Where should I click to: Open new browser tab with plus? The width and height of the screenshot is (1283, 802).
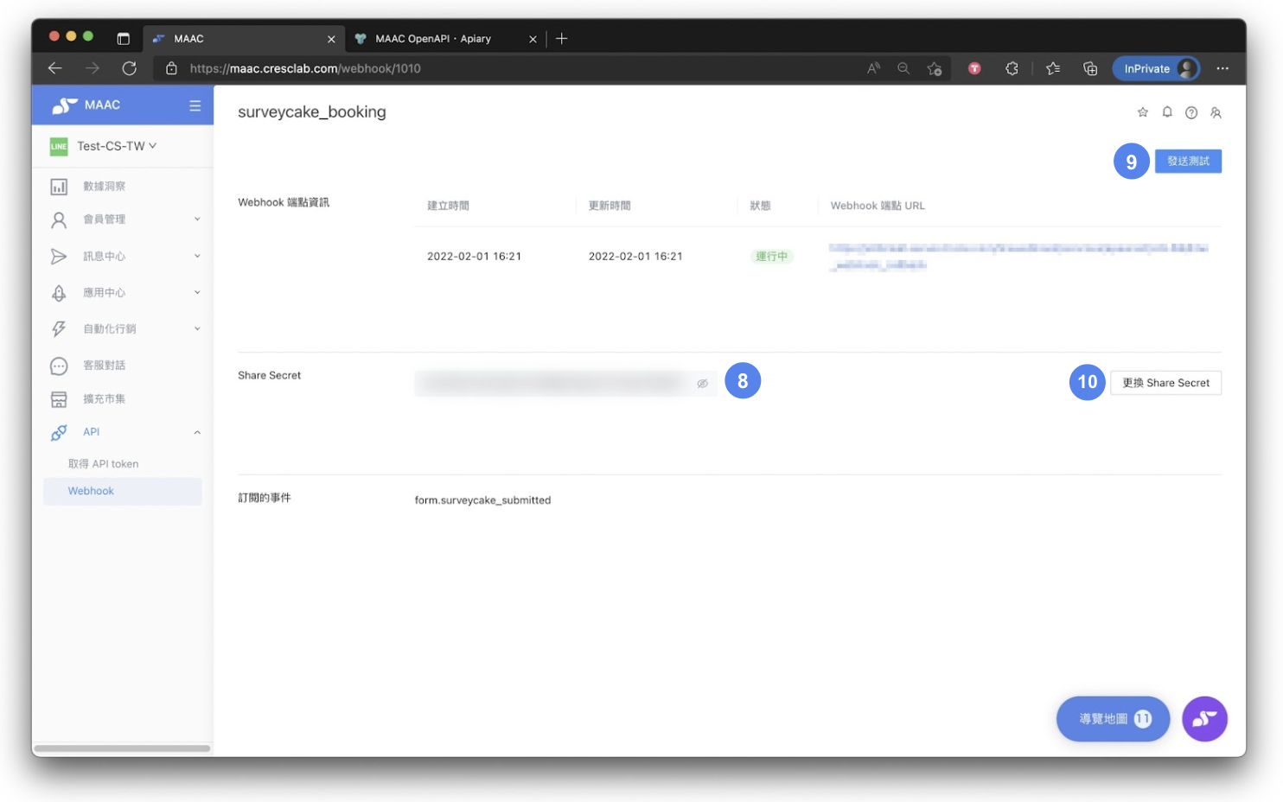click(562, 39)
